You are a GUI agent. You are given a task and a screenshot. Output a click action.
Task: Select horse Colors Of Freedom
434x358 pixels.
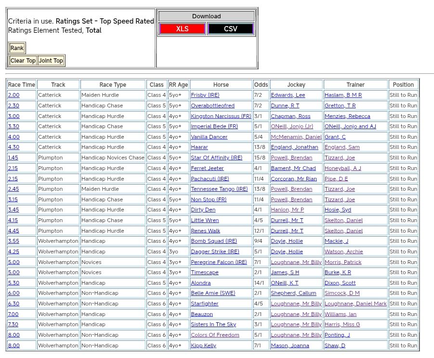pos(215,335)
